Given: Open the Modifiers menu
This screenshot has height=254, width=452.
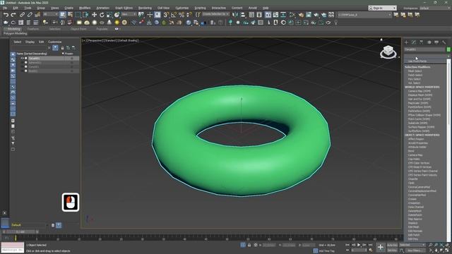Looking at the screenshot, I should click(85, 8).
